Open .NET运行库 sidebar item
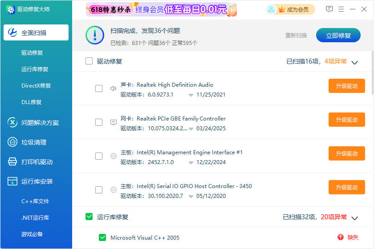Screen dimensions: 374x249 coord(35,217)
